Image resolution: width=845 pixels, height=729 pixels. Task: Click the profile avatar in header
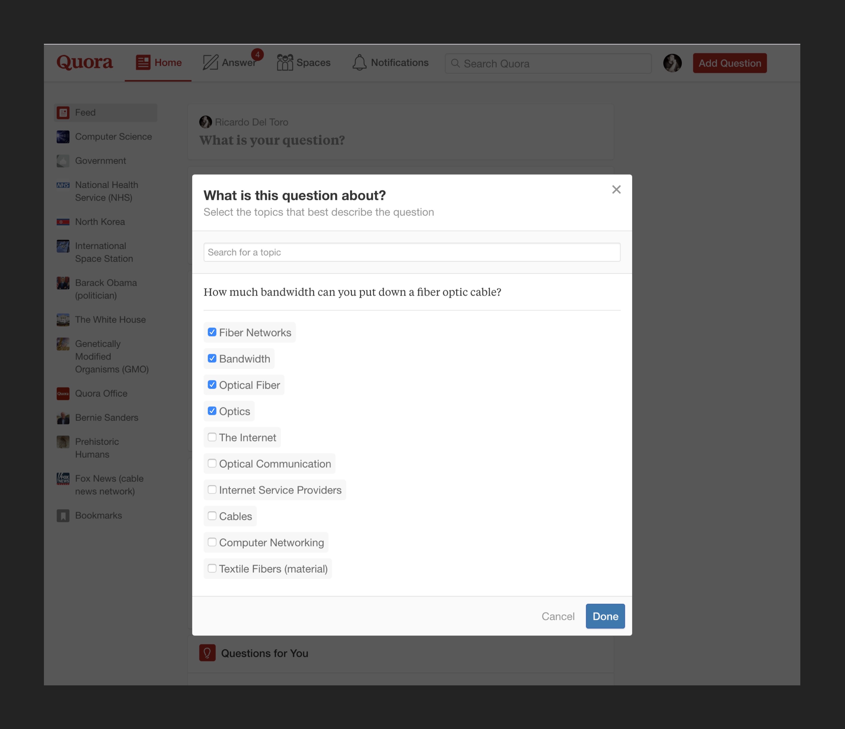672,63
